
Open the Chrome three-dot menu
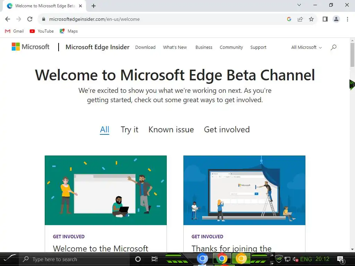(x=347, y=19)
